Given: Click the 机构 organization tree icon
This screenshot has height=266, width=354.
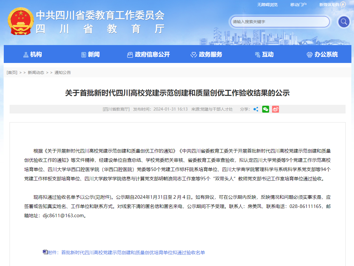Looking at the screenshot, I should click(26, 55).
